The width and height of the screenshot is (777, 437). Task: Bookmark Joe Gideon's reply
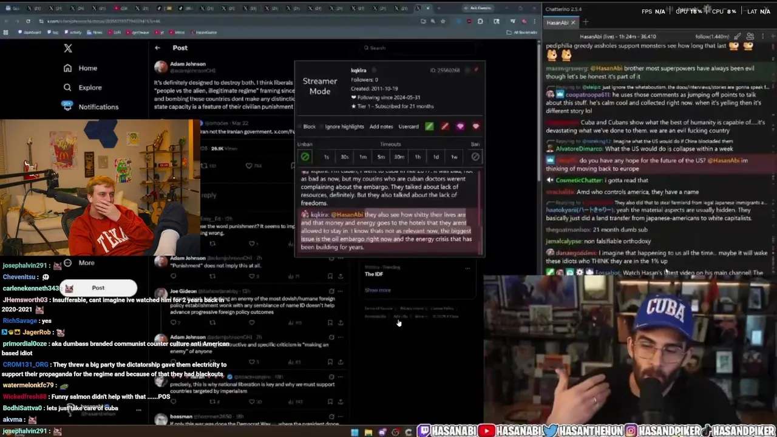330,322
